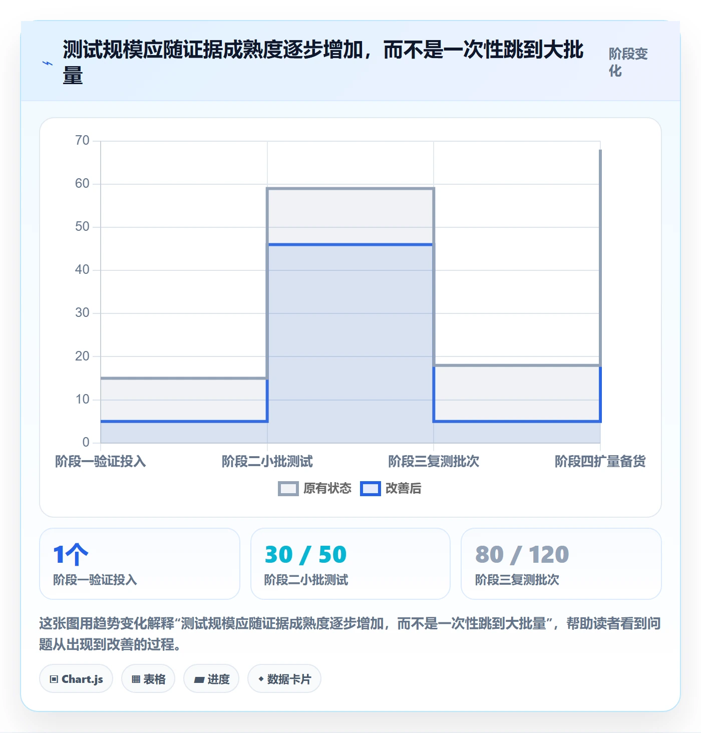Screen dimensions: 701x733
Task: Click the 20 y-axis tick label
Action: [82, 356]
